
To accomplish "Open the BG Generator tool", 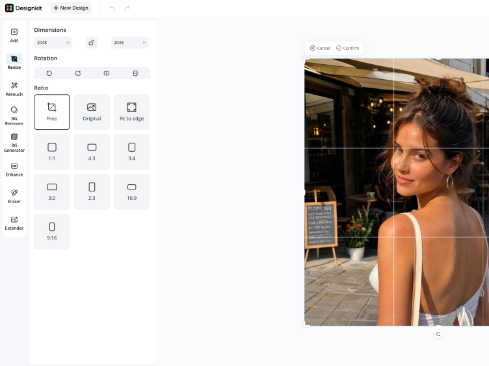I will (14, 143).
